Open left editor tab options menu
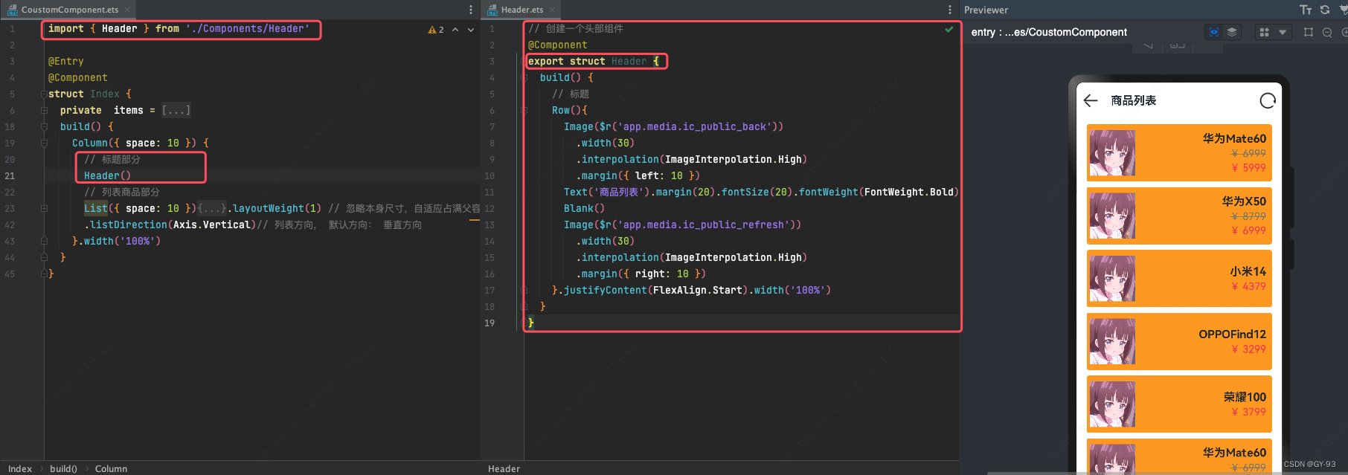Image resolution: width=1348 pixels, height=475 pixels. pyautogui.click(x=471, y=10)
